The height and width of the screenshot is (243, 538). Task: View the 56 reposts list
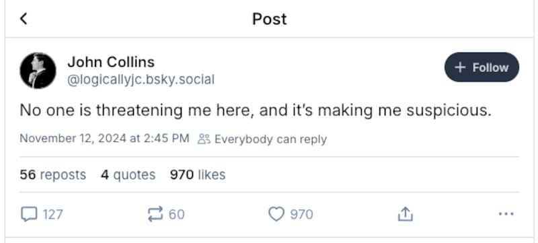pyautogui.click(x=53, y=175)
